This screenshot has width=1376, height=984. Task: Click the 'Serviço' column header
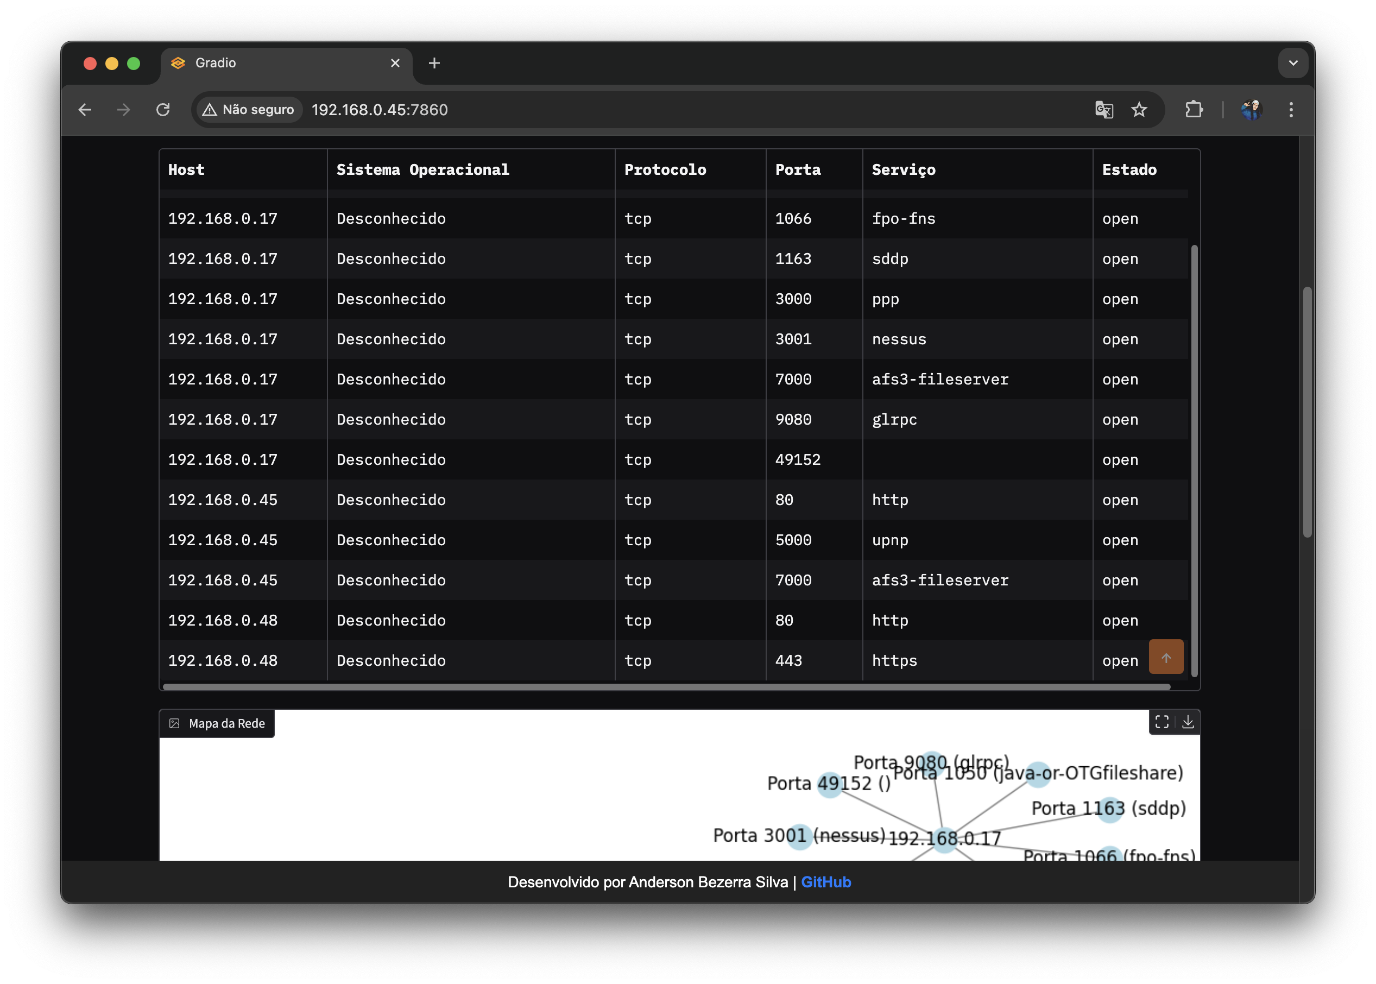(x=978, y=169)
